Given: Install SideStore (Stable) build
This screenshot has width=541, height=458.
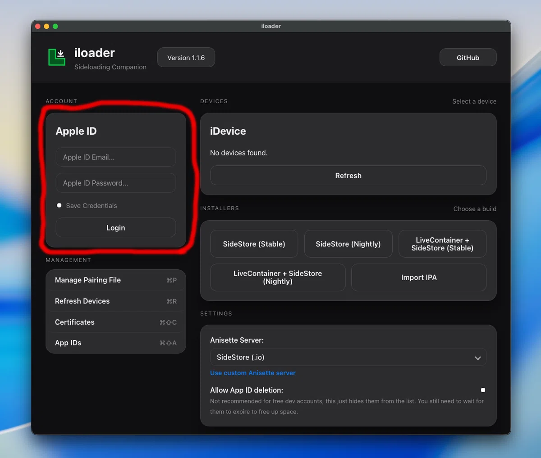Looking at the screenshot, I should tap(254, 244).
